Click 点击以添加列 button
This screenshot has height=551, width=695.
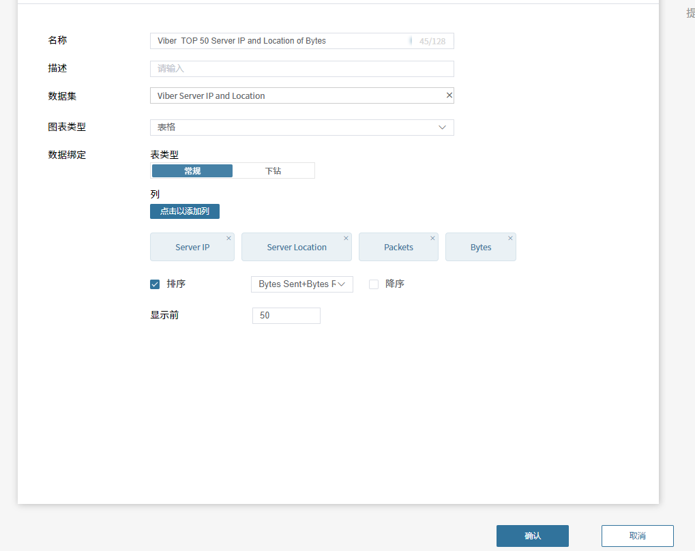[184, 211]
